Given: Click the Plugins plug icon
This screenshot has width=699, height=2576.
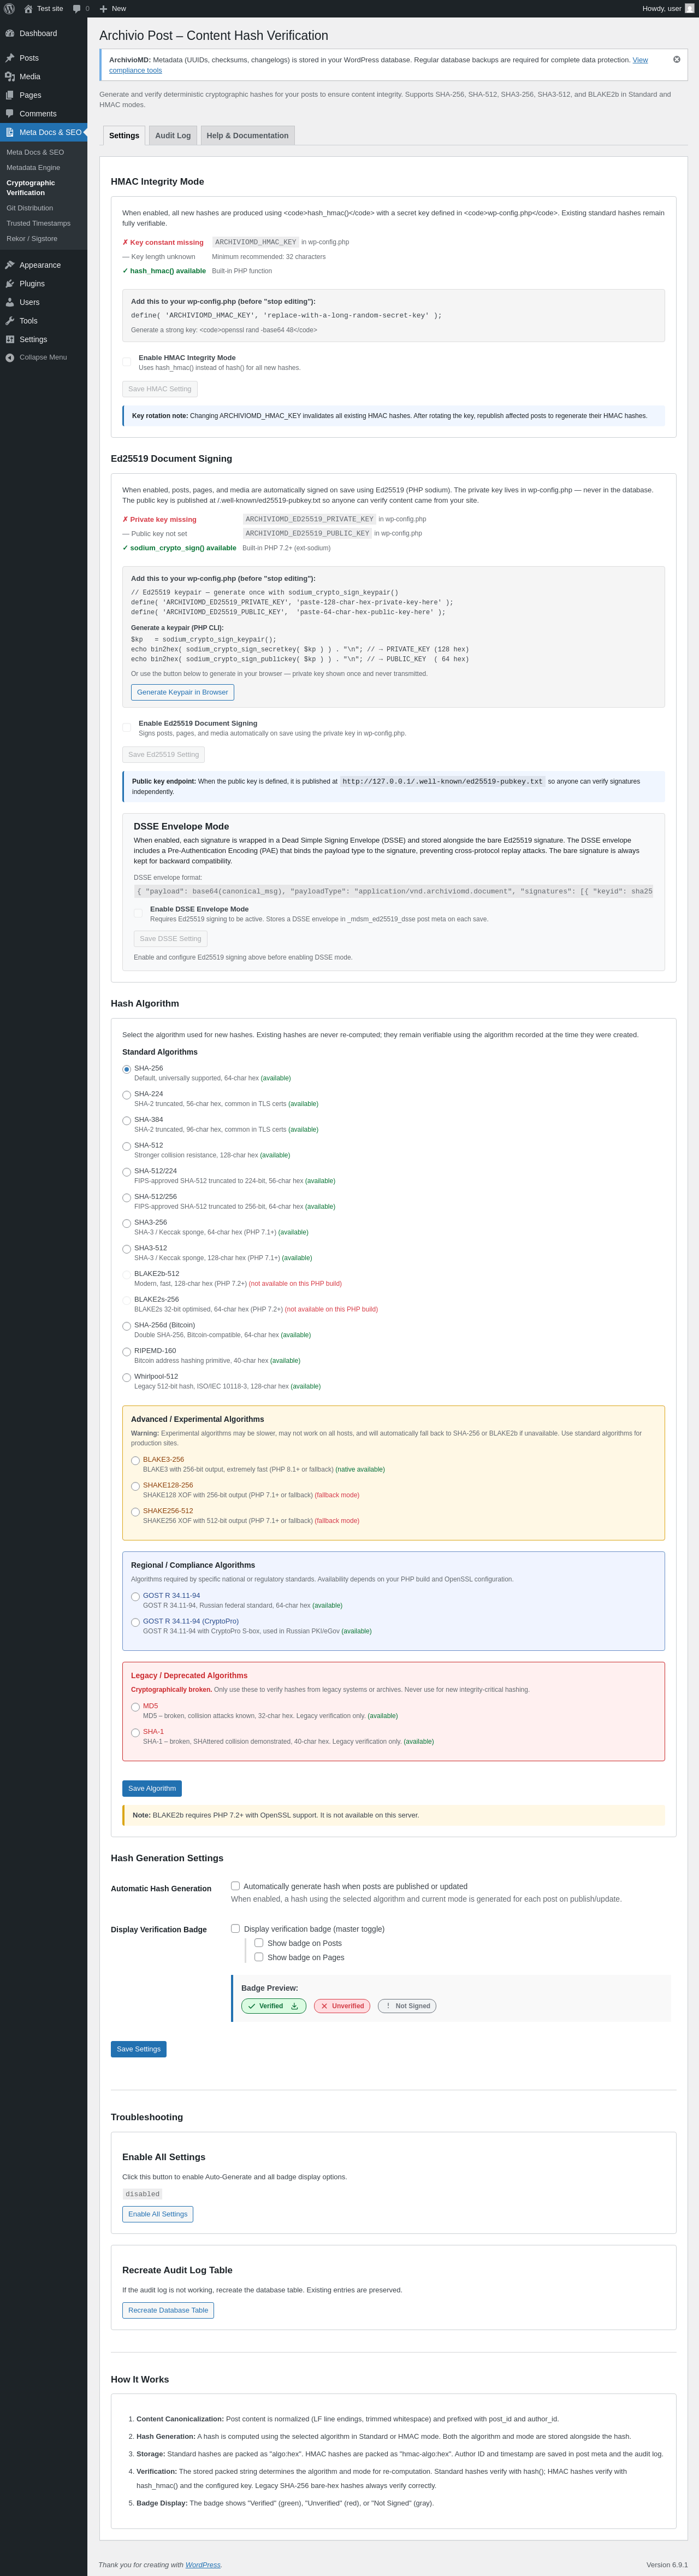Looking at the screenshot, I should (10, 284).
